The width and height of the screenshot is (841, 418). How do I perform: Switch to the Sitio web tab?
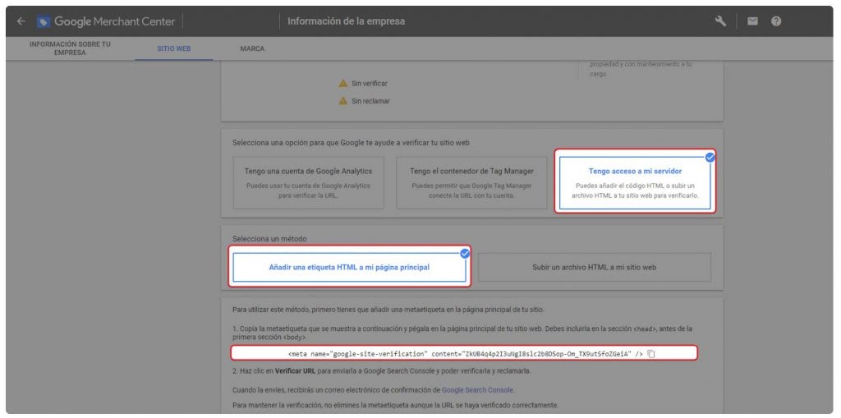[x=174, y=48]
